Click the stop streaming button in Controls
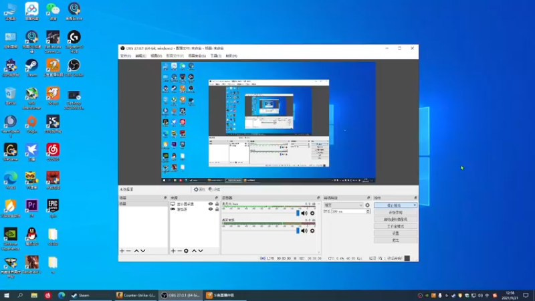The width and height of the screenshot is (535, 301). tap(394, 205)
